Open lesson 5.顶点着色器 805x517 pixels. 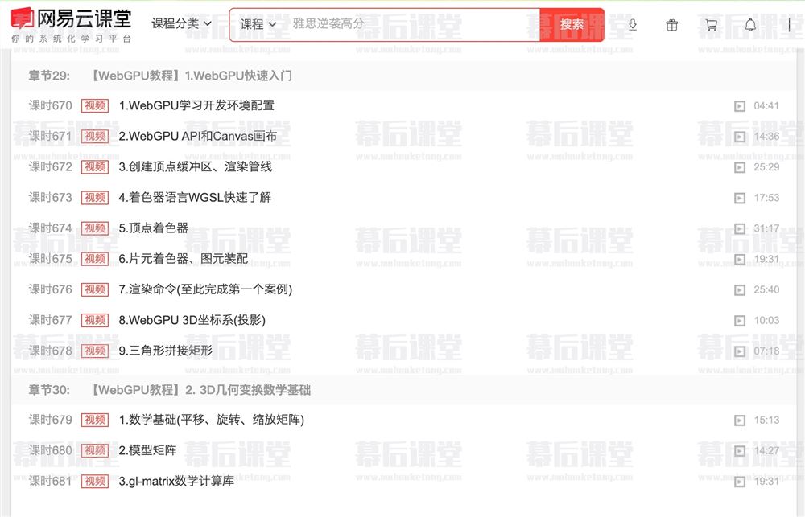coord(154,228)
